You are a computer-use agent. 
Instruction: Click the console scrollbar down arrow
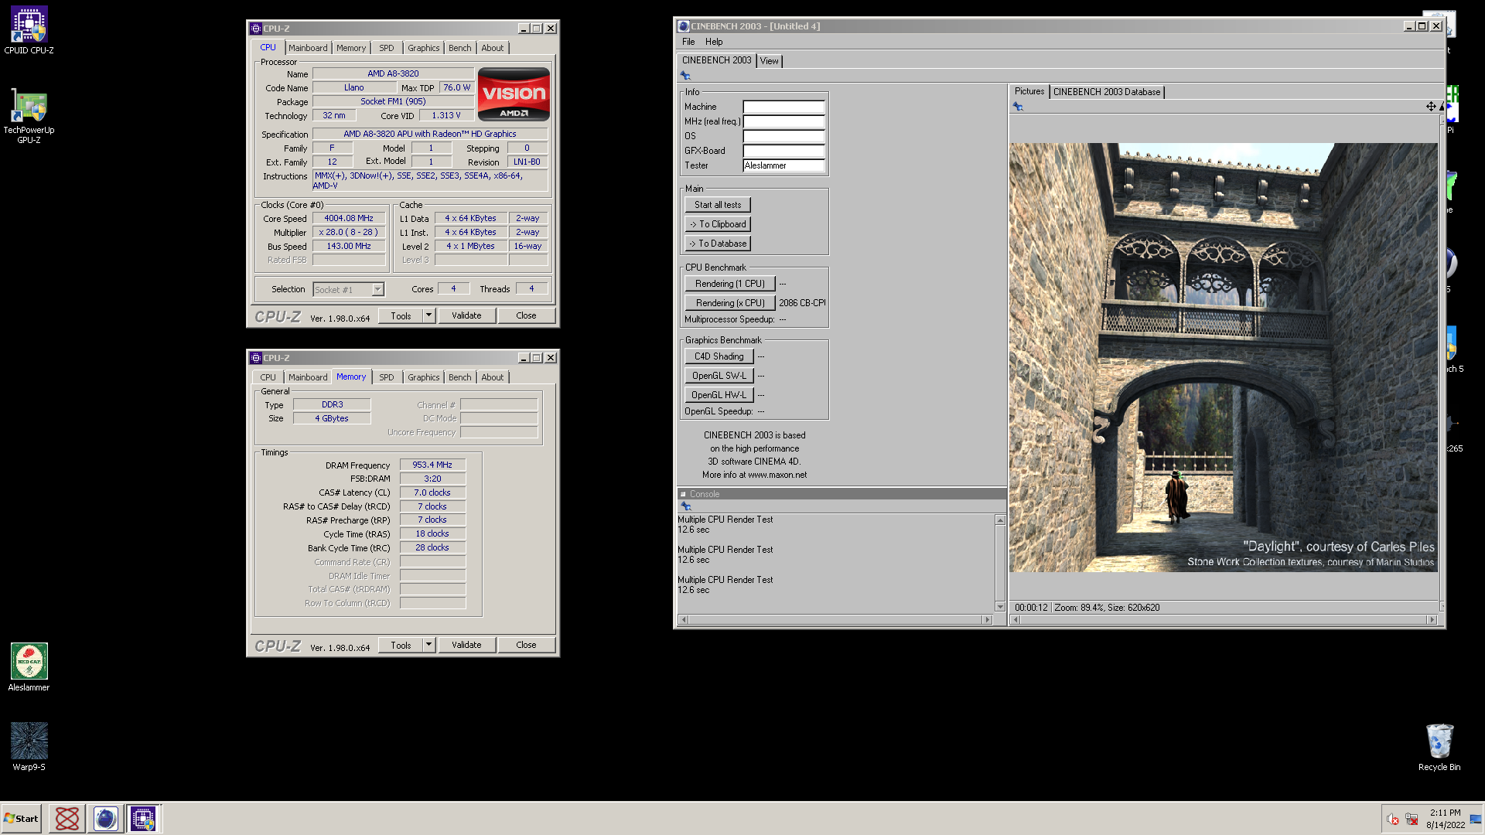(1000, 607)
